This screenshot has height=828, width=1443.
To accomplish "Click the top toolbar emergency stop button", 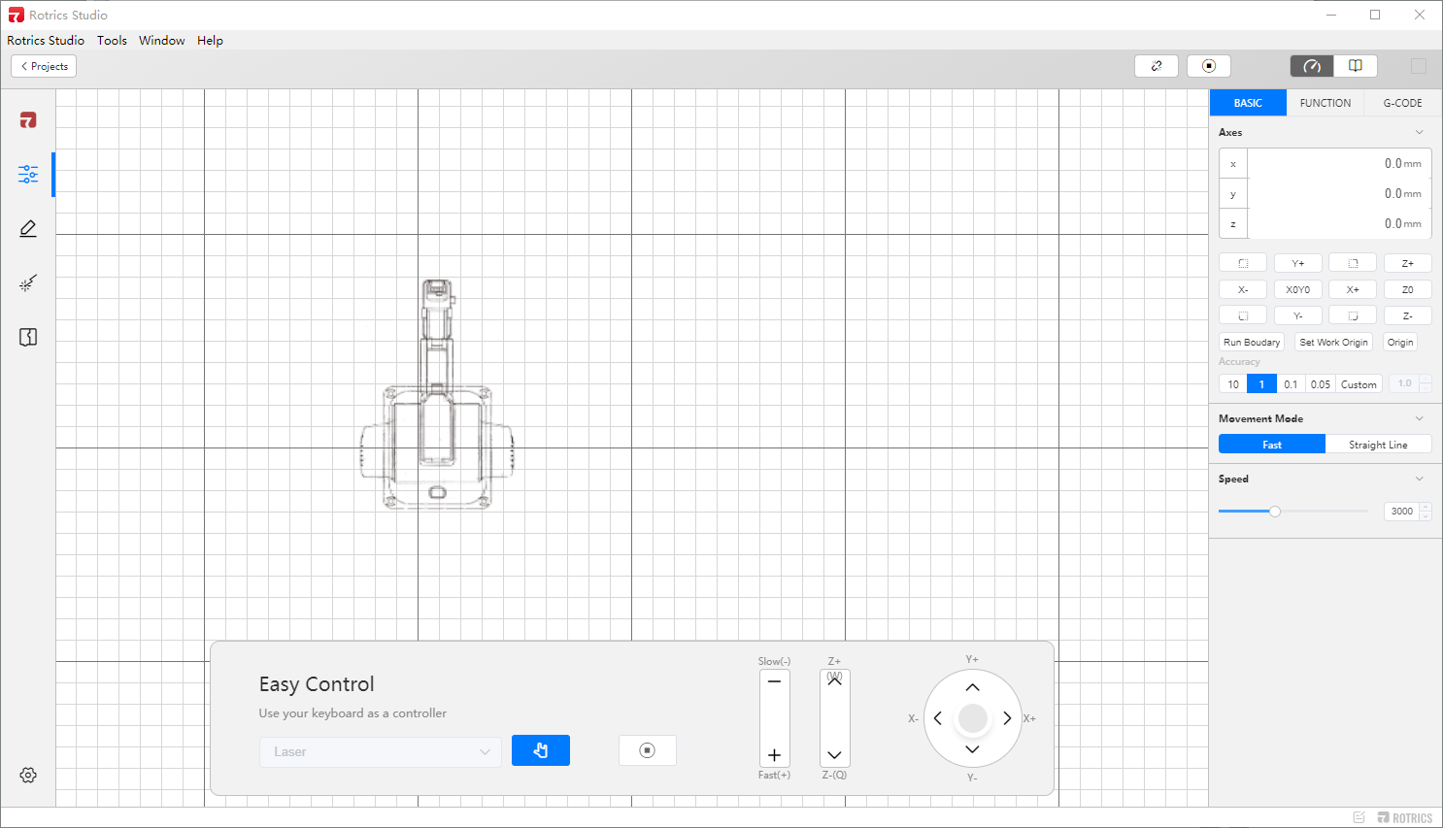I will [x=1209, y=66].
